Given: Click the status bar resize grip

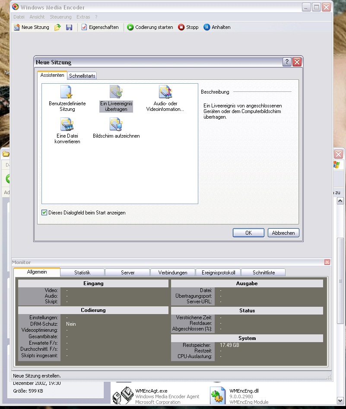Looking at the screenshot, I should [x=329, y=377].
